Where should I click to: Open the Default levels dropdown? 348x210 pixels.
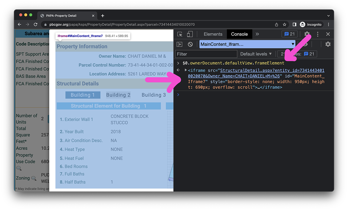point(256,54)
